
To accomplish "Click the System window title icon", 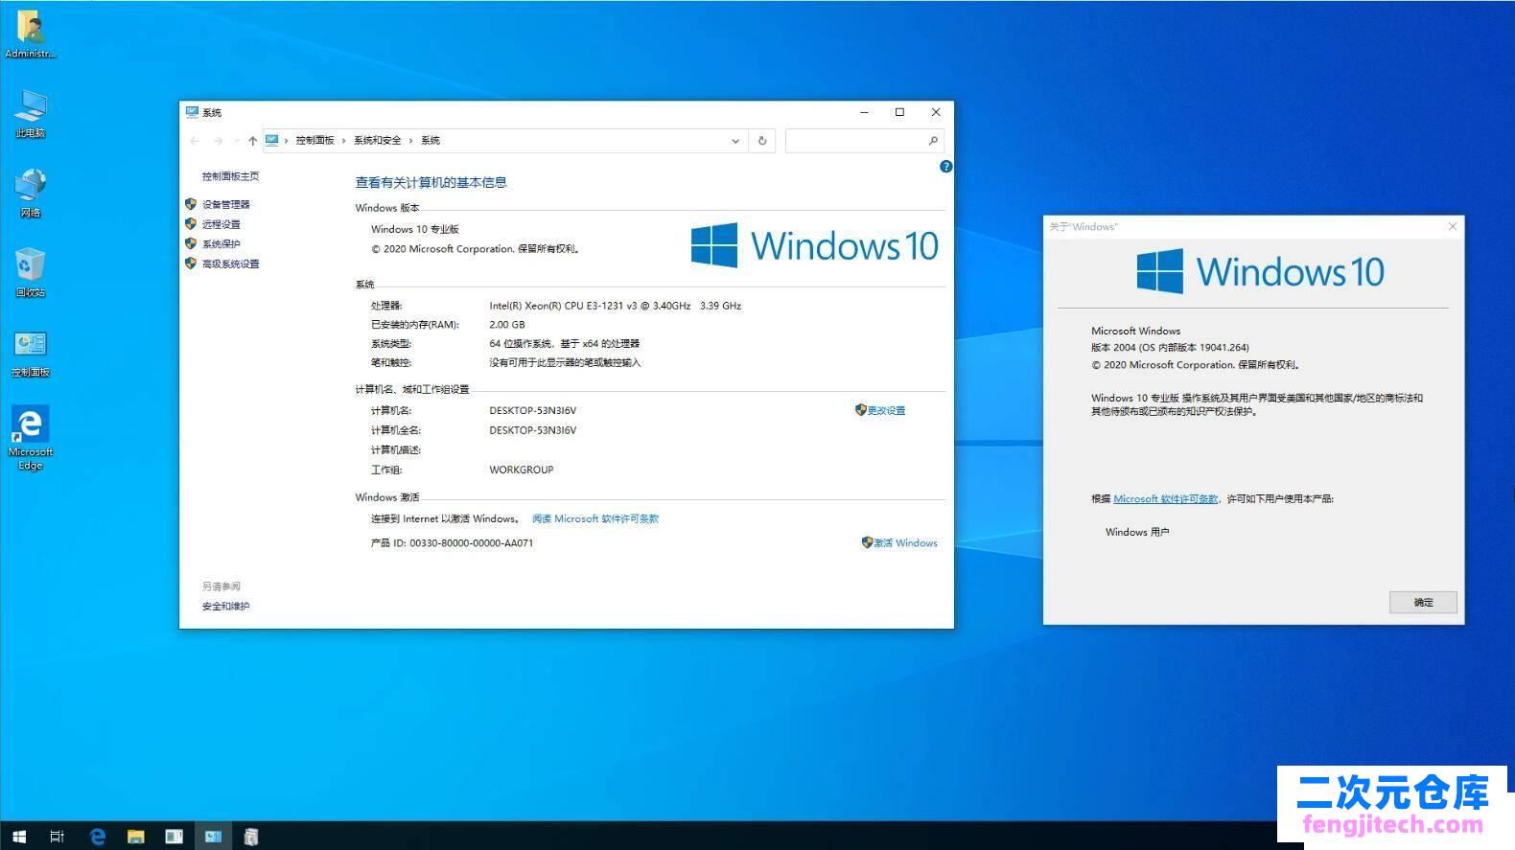I will pyautogui.click(x=192, y=112).
